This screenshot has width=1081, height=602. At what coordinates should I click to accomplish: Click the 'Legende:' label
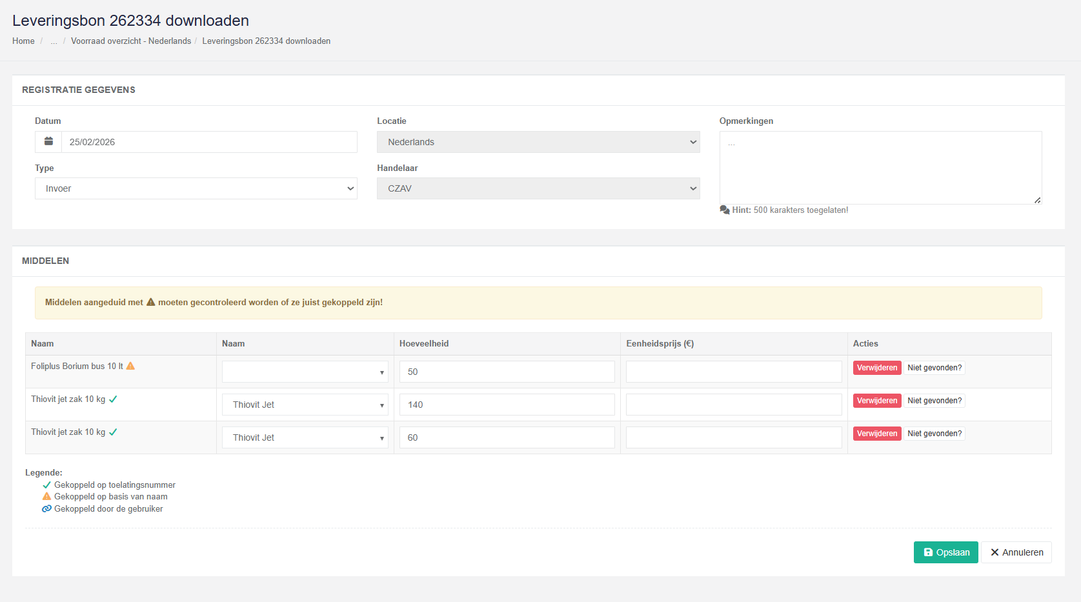[44, 473]
